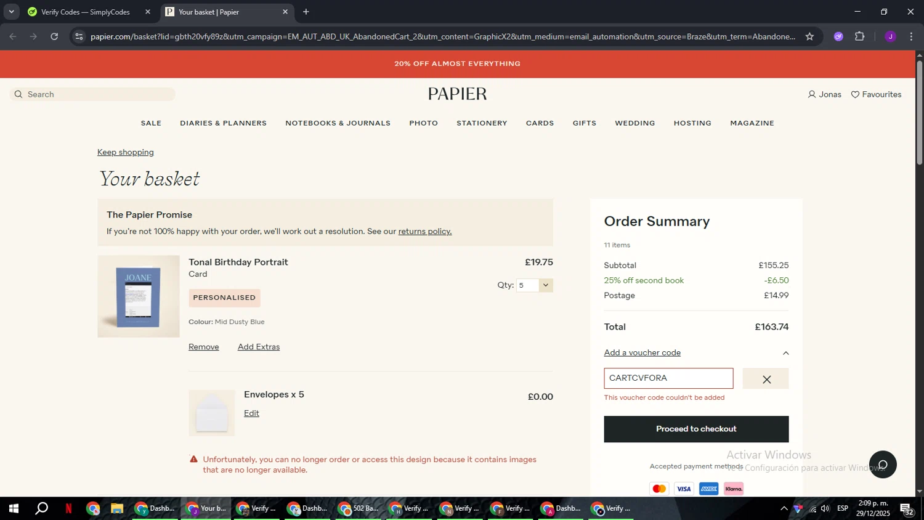Open the Wedding menu
Viewport: 924px width, 520px height.
[x=635, y=123]
